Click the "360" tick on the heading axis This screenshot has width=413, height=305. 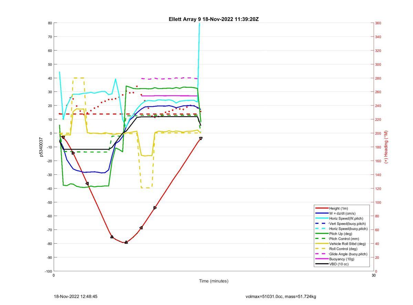(378, 23)
